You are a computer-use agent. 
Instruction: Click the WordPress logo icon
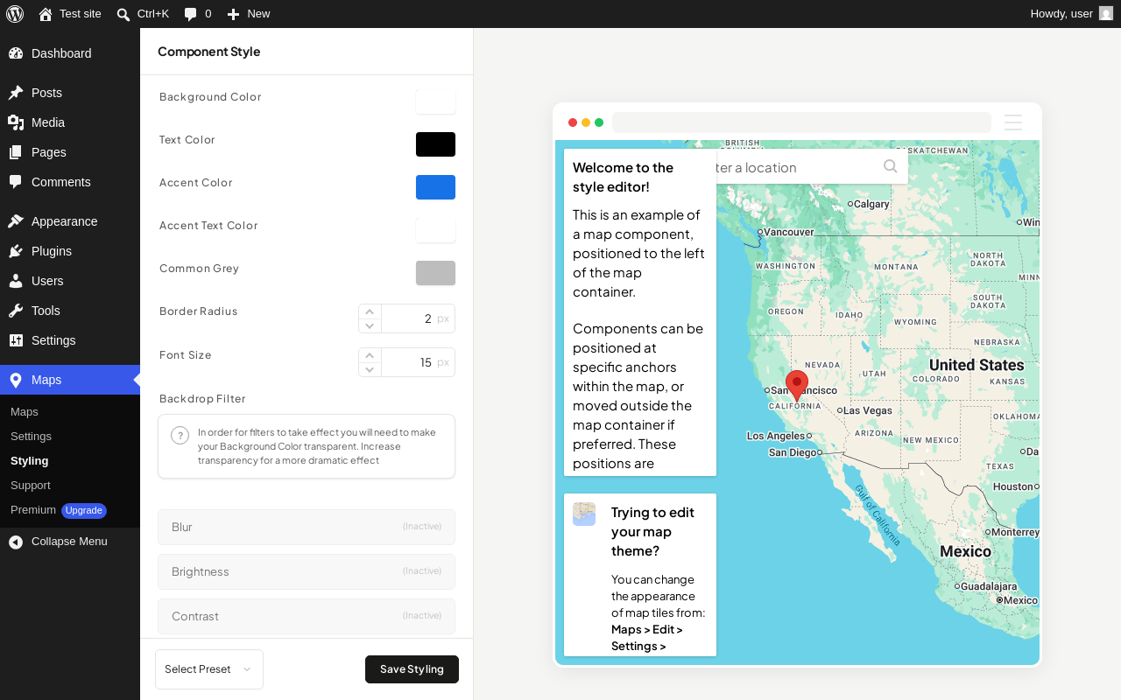(x=15, y=14)
